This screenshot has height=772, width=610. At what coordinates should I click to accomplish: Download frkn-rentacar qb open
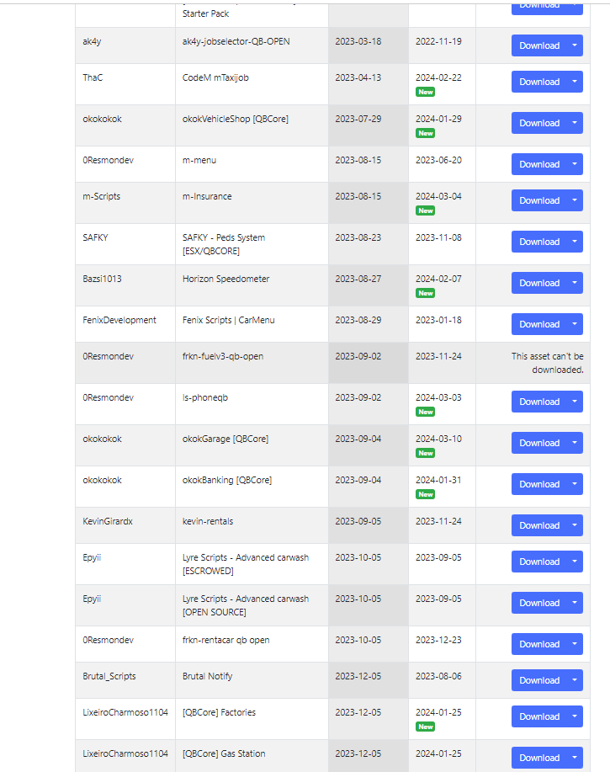pos(540,644)
